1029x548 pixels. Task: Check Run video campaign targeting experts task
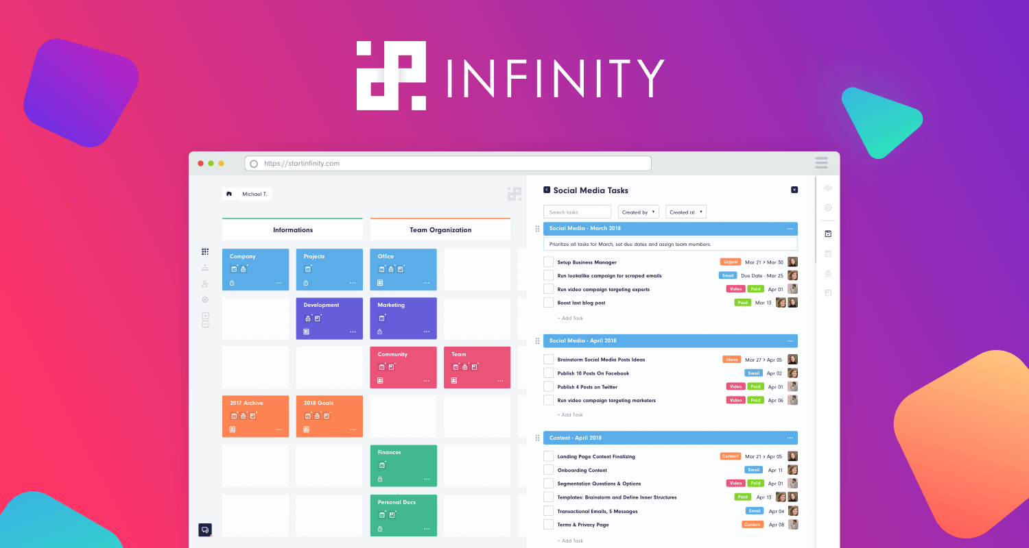(548, 289)
